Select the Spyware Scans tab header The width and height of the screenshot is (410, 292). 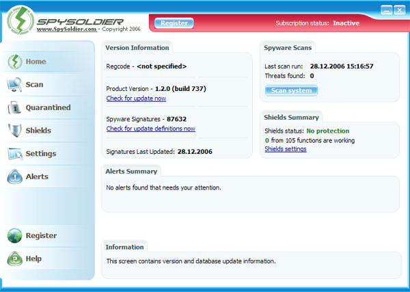coord(288,48)
